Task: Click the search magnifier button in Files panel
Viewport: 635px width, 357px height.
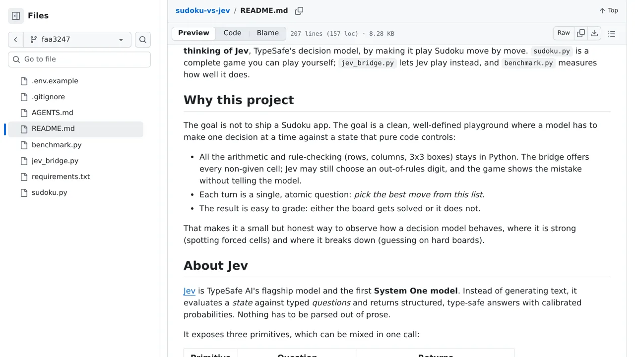Action: 143,40
